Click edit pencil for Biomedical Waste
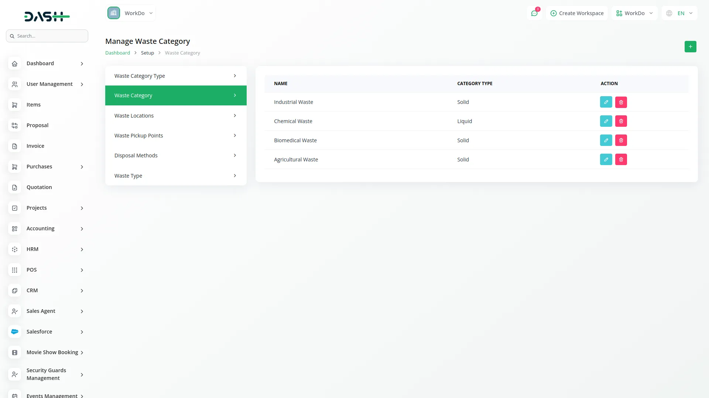The image size is (709, 398). 606,140
